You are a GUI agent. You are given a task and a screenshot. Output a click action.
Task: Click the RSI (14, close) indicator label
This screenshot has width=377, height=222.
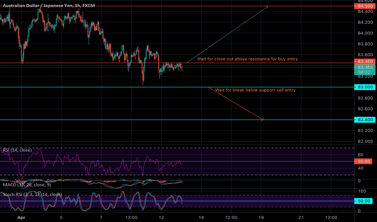pyautogui.click(x=17, y=150)
